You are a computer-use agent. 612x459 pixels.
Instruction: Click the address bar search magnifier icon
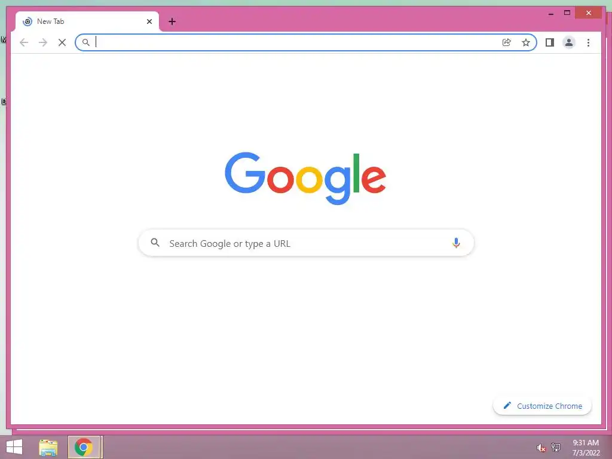tap(86, 42)
